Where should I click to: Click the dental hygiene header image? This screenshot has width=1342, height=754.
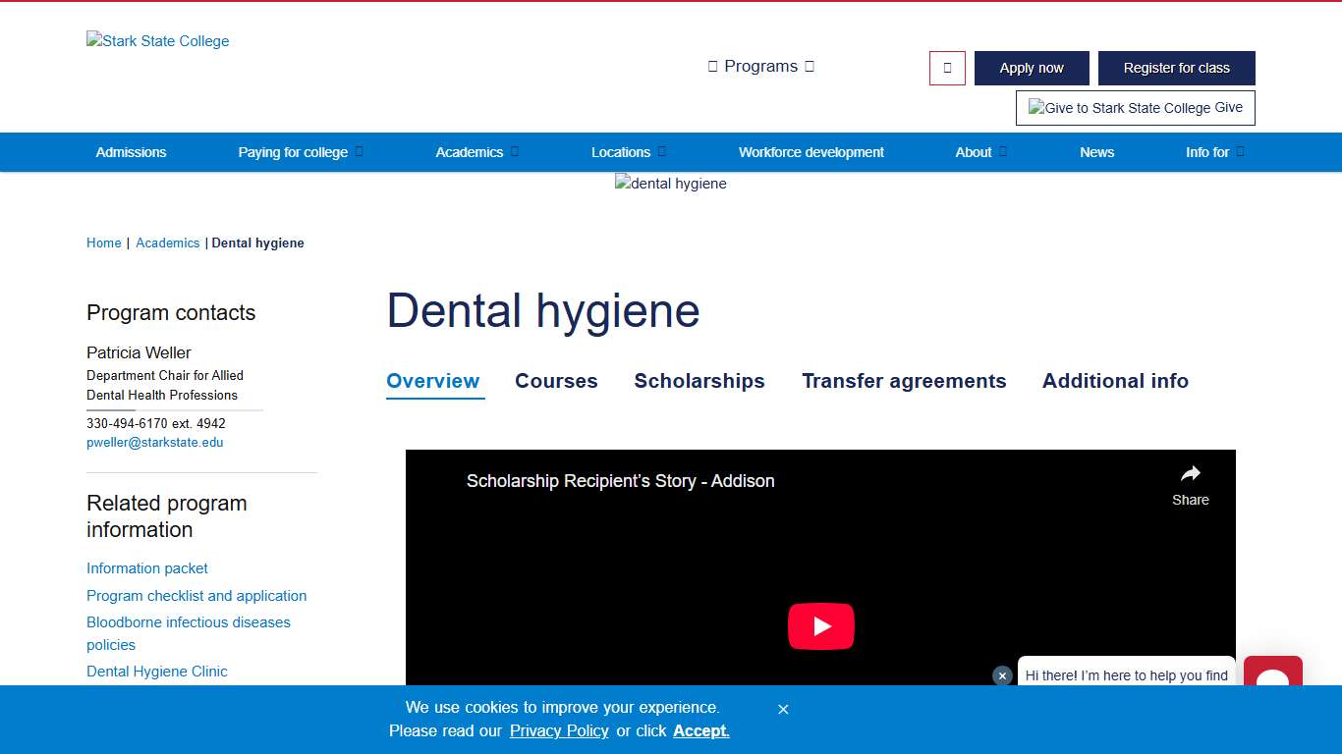(671, 184)
